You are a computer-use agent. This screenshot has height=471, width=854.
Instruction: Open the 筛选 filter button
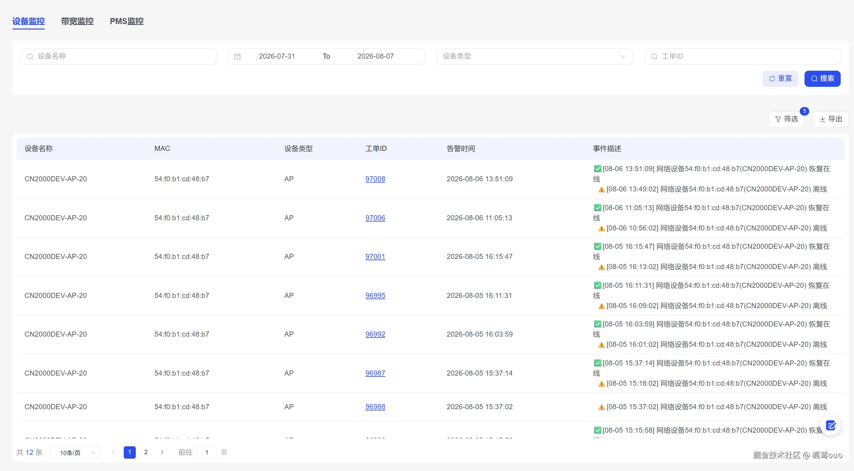786,119
